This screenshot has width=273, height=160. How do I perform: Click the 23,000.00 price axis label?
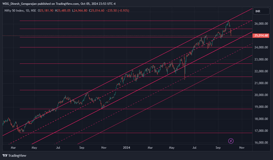[x=261, y=59]
